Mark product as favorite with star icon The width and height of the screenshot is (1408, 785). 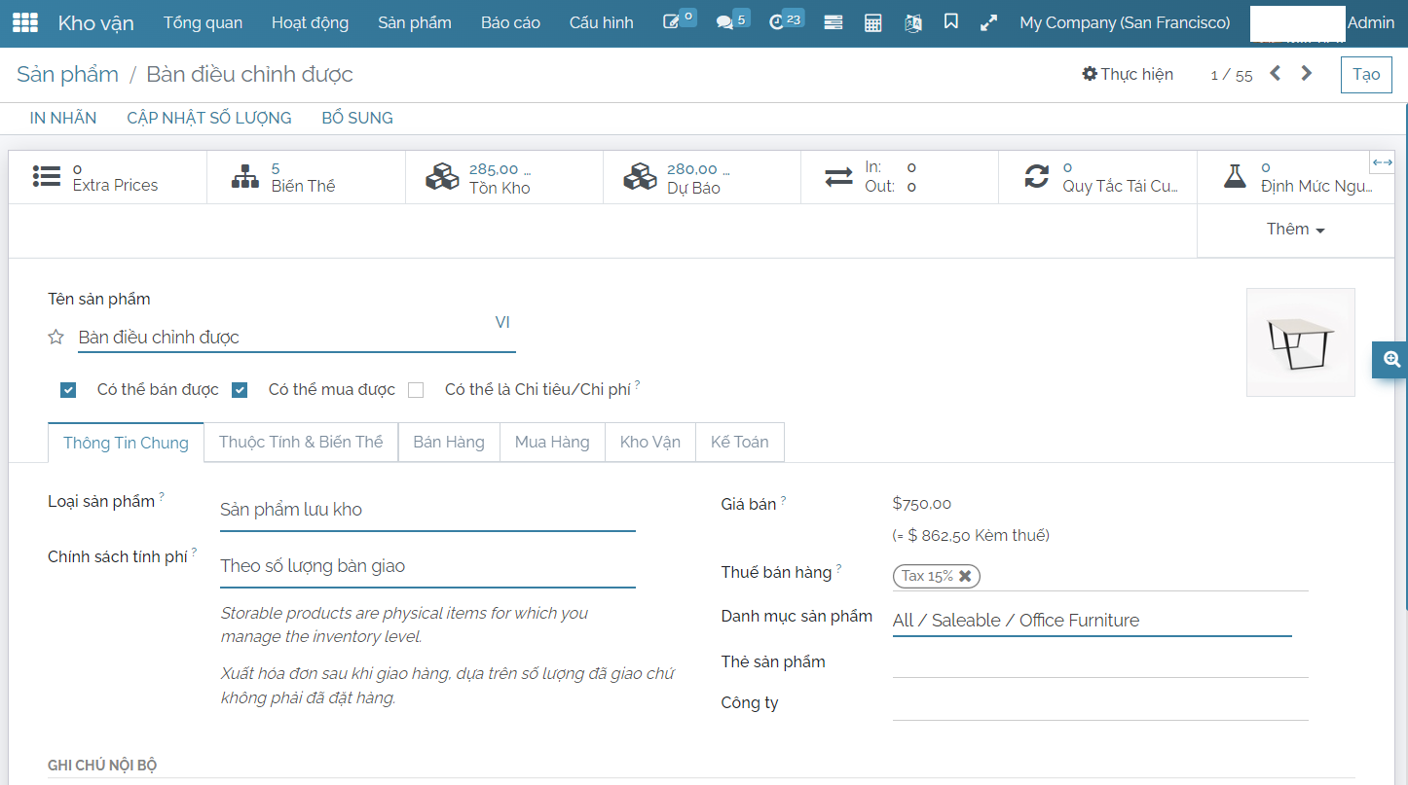pyautogui.click(x=56, y=338)
